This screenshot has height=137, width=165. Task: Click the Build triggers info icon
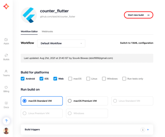pos(143,129)
